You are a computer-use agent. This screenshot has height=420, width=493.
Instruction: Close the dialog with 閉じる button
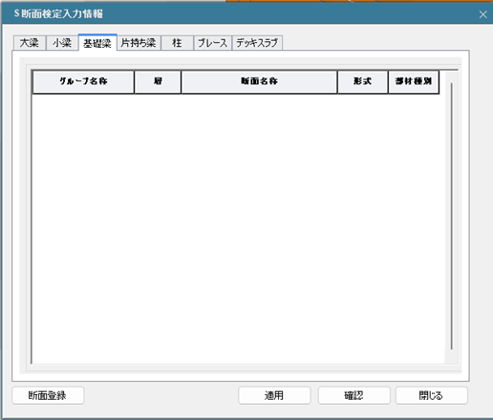pos(432,395)
